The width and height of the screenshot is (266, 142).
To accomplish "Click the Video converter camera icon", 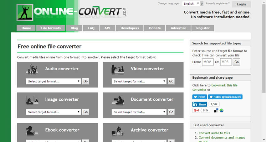I will click(x=118, y=70).
